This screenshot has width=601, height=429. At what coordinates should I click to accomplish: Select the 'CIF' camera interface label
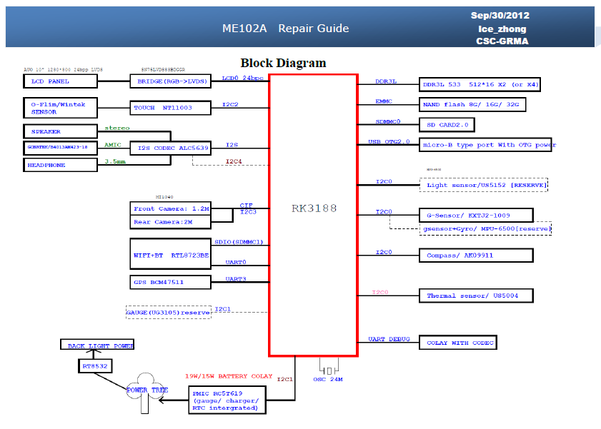[x=246, y=206]
